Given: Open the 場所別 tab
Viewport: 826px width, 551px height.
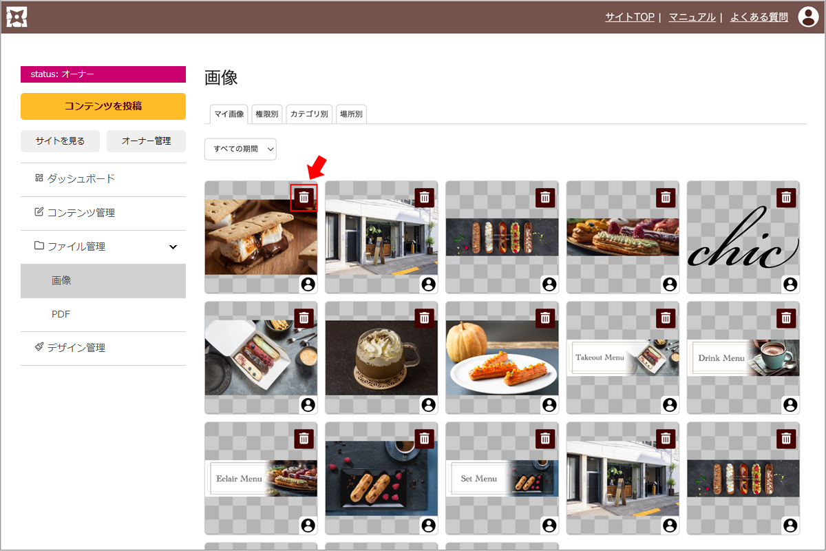Looking at the screenshot, I should 352,114.
